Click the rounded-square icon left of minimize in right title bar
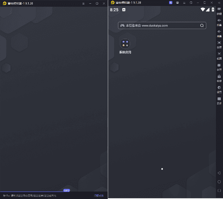The height and width of the screenshot is (199, 223). coord(191,3)
